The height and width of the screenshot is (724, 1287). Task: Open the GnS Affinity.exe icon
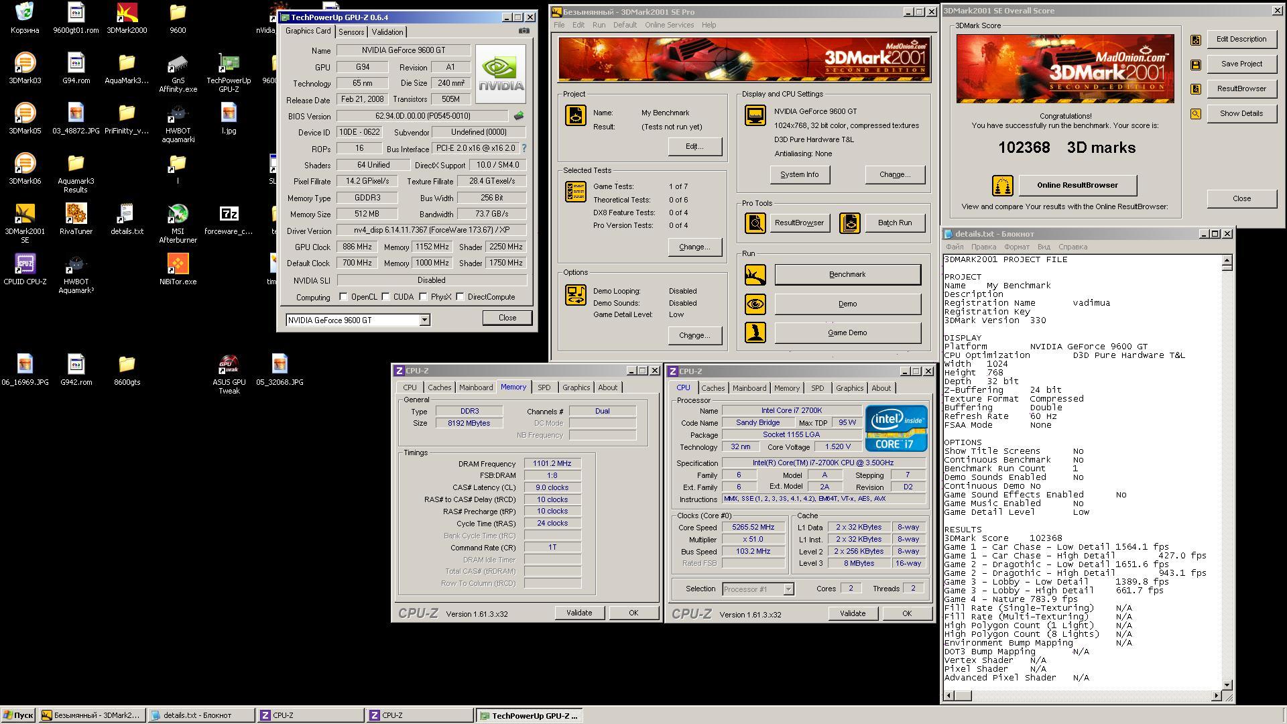pyautogui.click(x=178, y=72)
